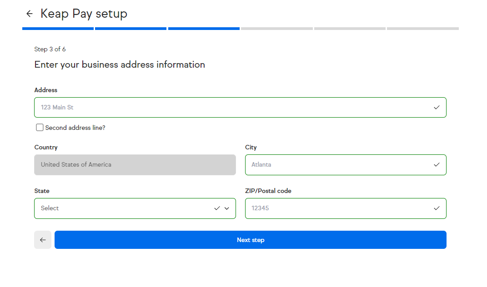Click the checkmark icon in State dropdown
The image size is (487, 287).
tap(217, 208)
